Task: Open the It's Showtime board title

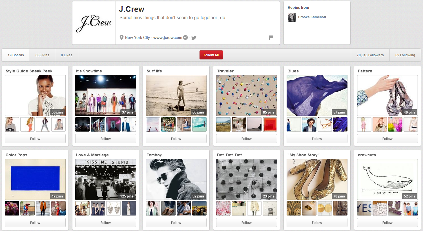Action: 89,71
